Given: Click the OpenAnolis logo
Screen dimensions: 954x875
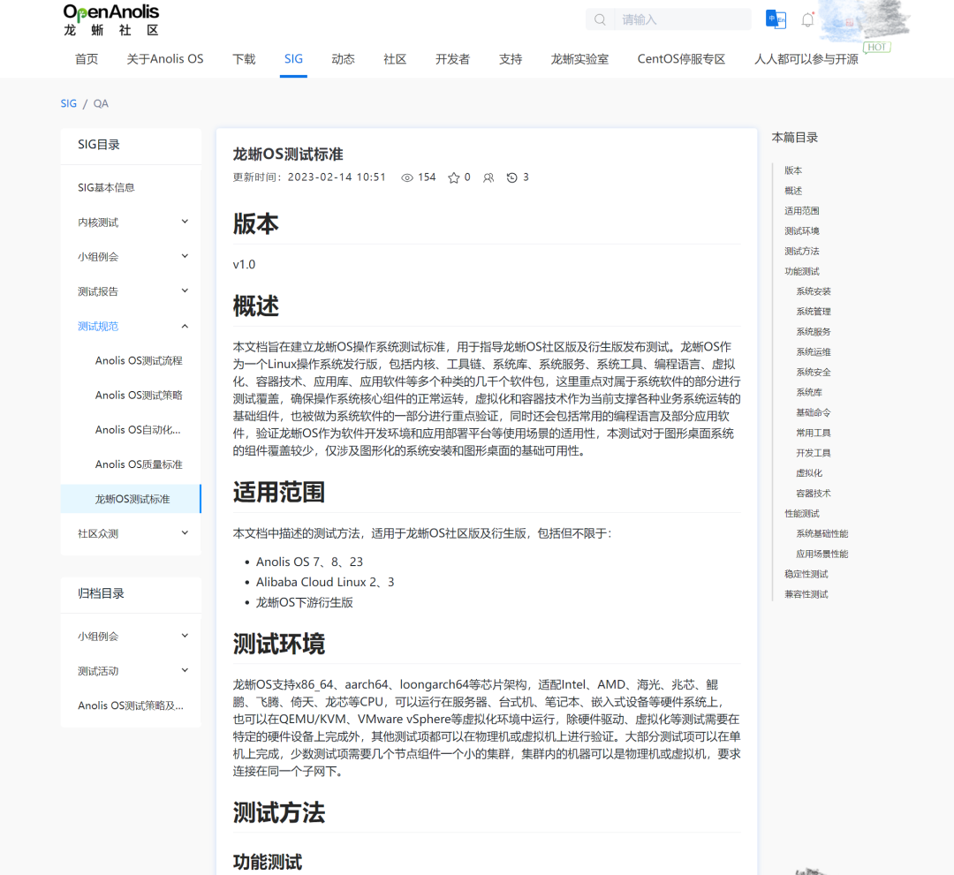Looking at the screenshot, I should click(x=110, y=19).
